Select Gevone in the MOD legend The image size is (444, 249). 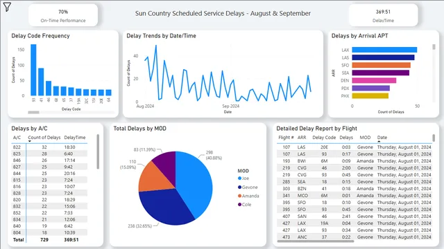coord(248,187)
